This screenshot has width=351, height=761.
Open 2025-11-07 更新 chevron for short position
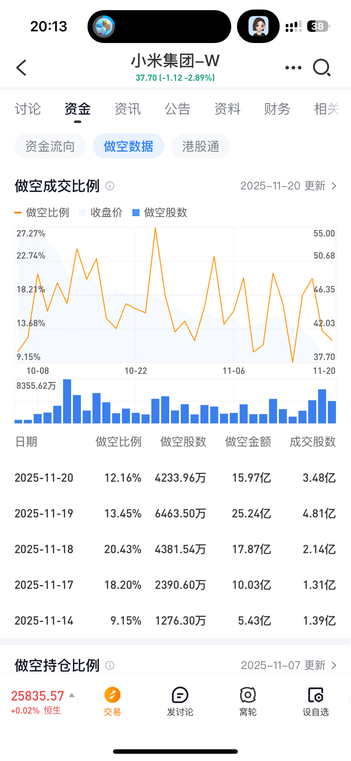point(334,665)
